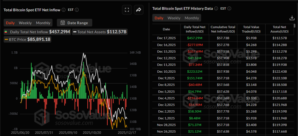The height and width of the screenshot is (136, 298).
Task: Open info icon beside Total Bitcoin Spot ETF Net Inflow
Action: [63, 10]
